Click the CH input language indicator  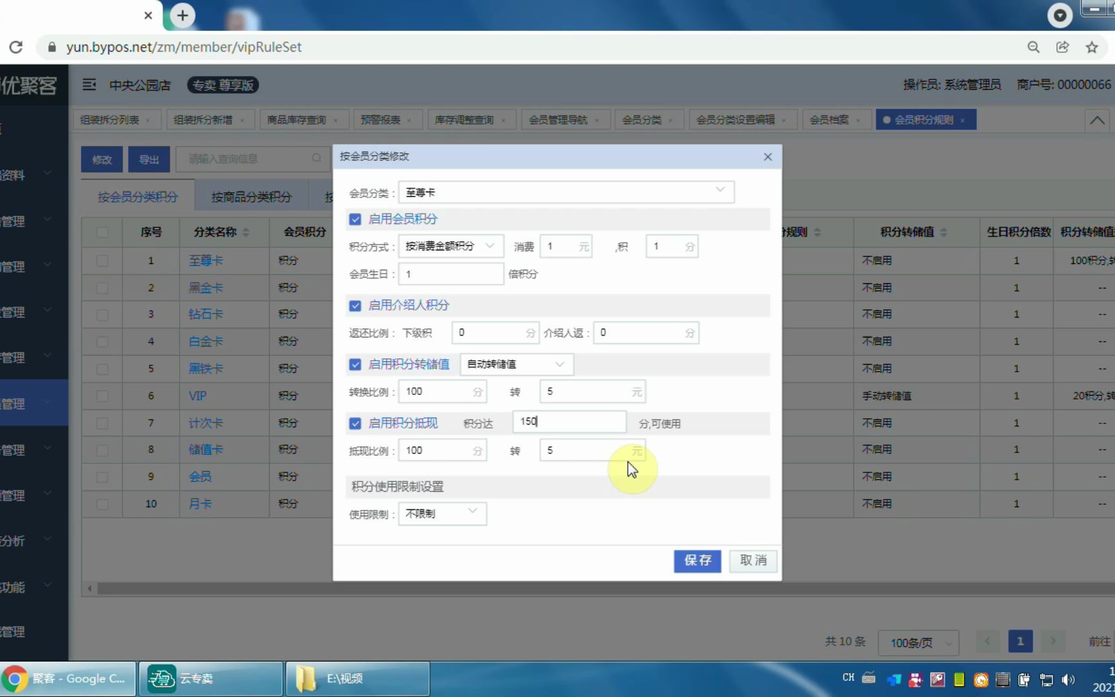point(848,678)
